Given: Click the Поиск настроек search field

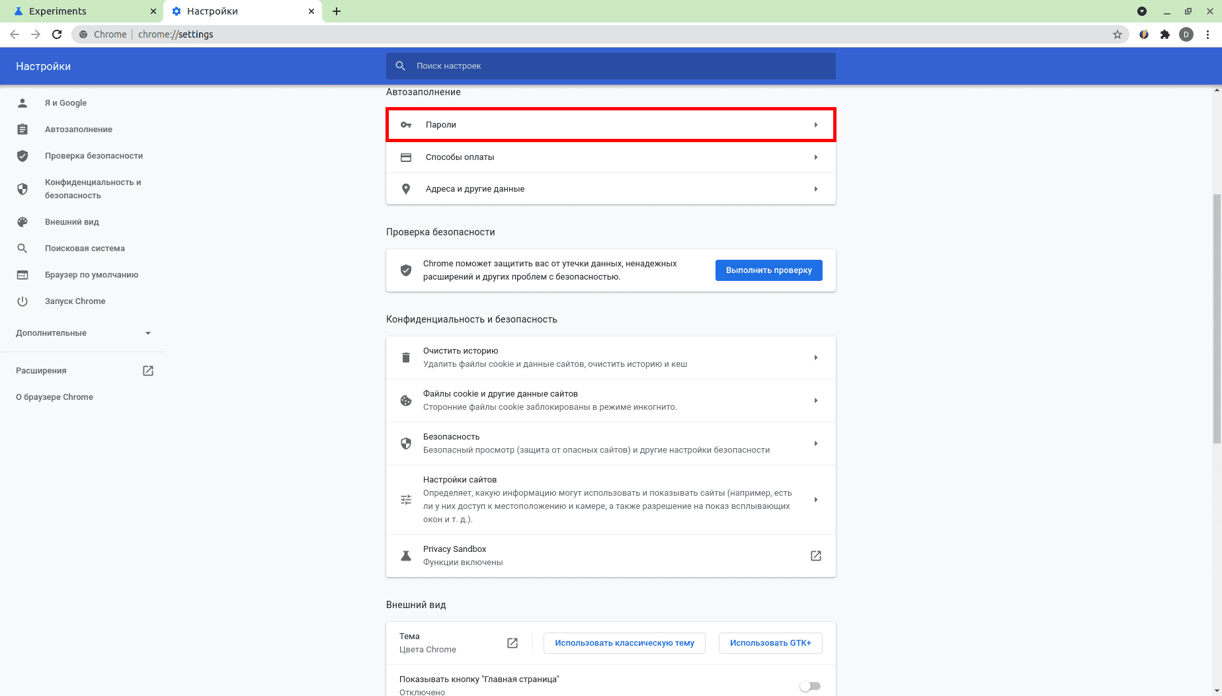Looking at the screenshot, I should [610, 66].
